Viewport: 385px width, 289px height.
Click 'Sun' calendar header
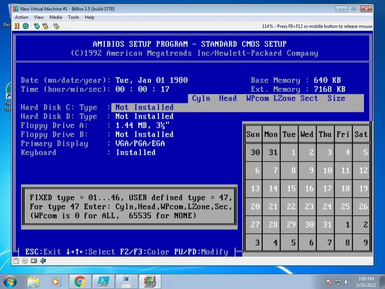[253, 134]
